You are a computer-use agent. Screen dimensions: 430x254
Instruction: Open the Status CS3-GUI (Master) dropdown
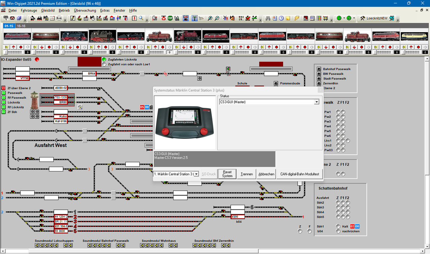[316, 102]
